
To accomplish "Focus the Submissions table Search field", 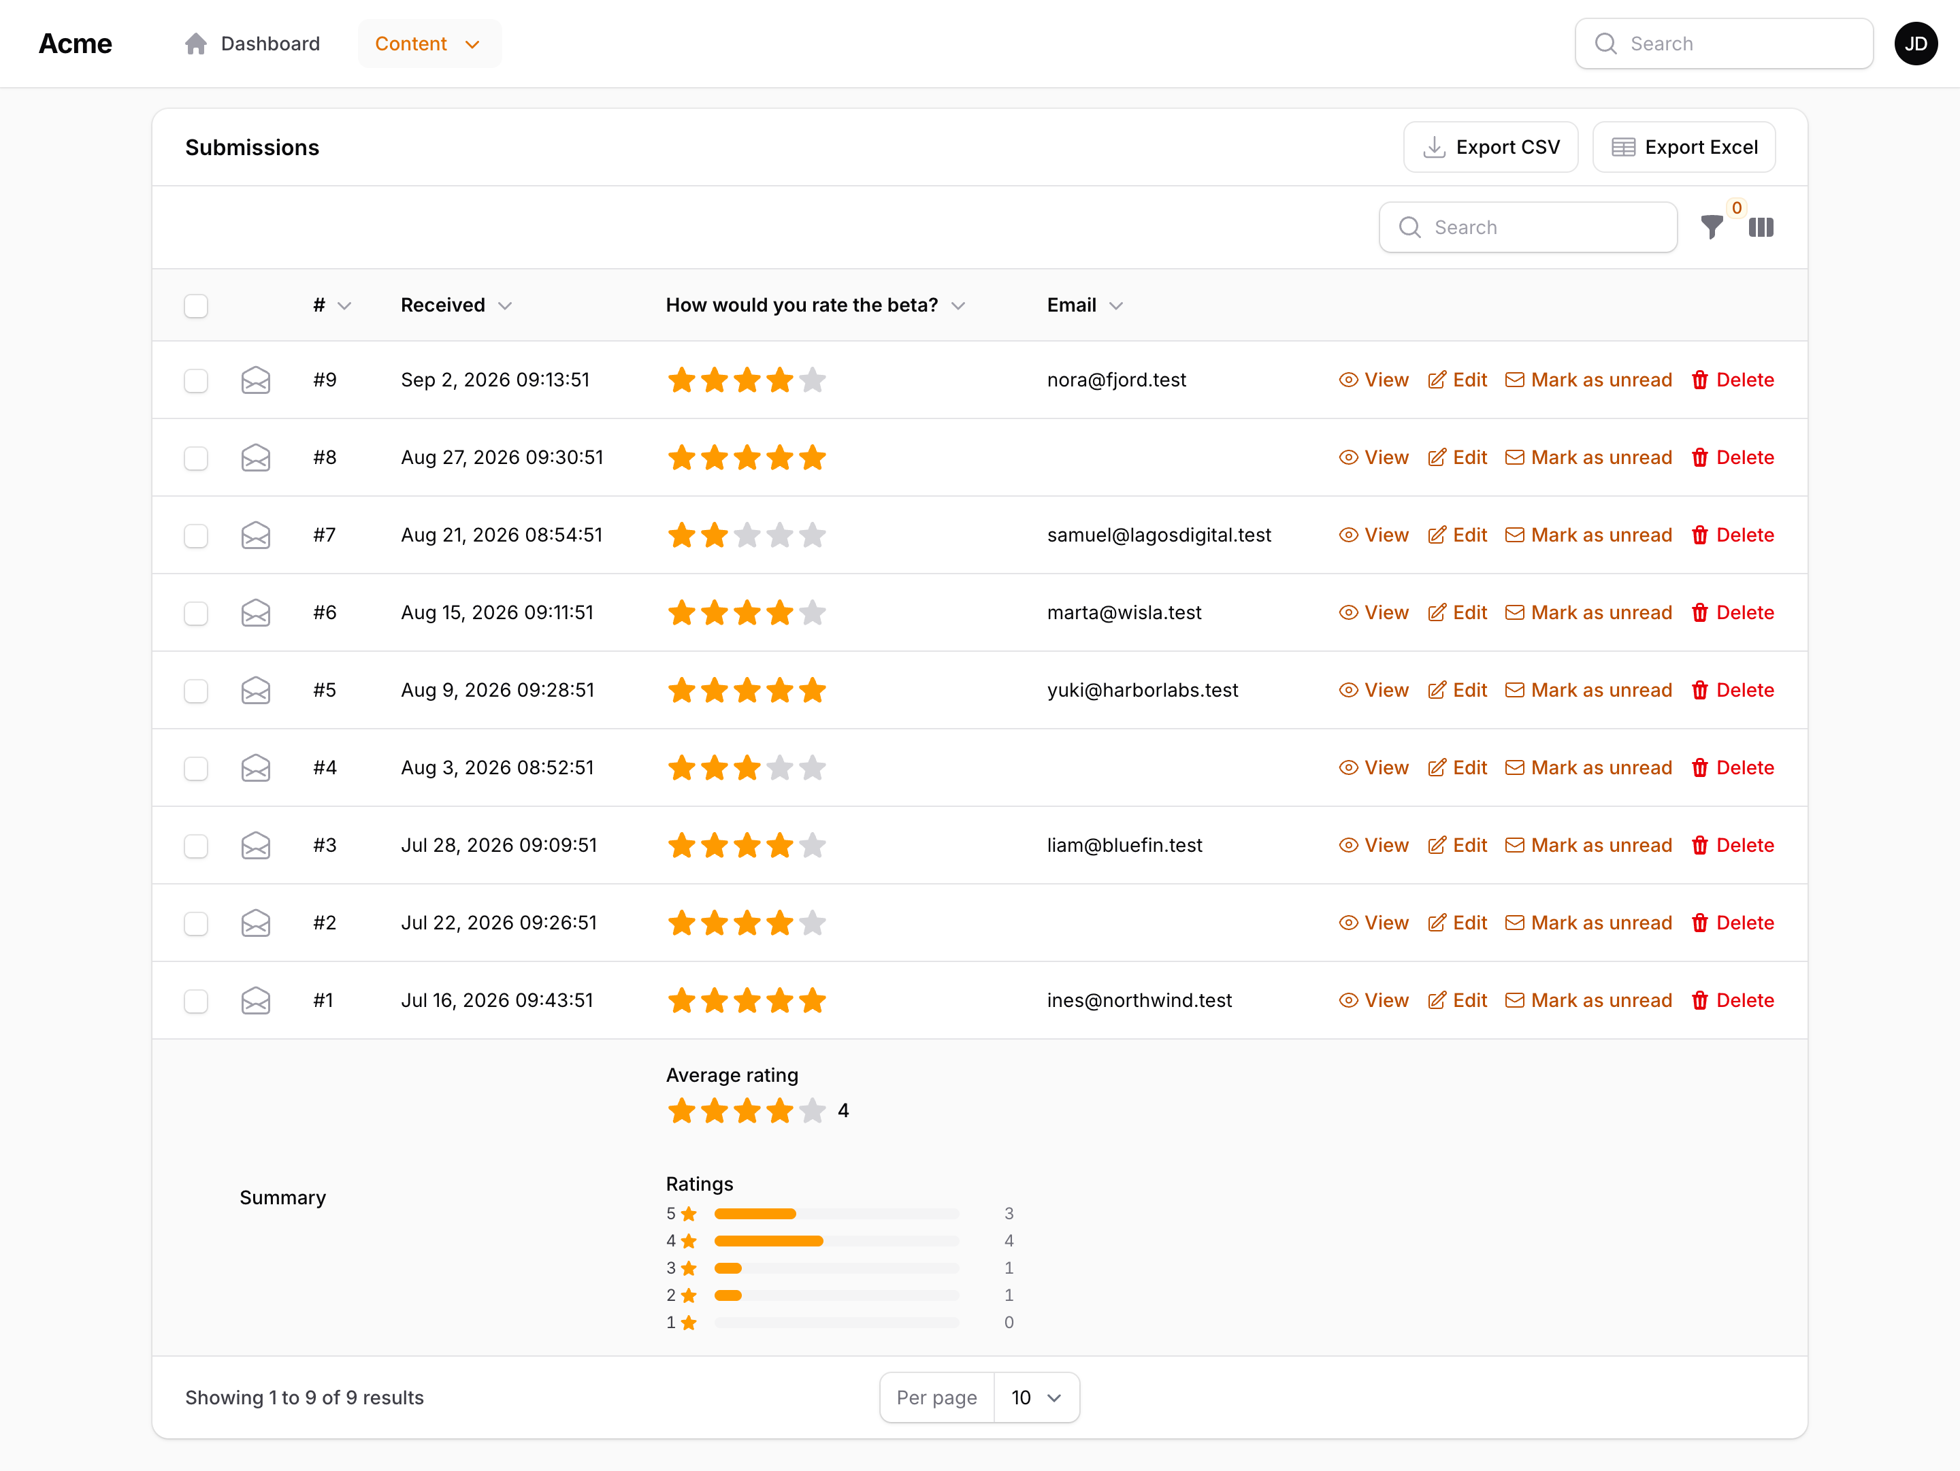I will pos(1528,228).
